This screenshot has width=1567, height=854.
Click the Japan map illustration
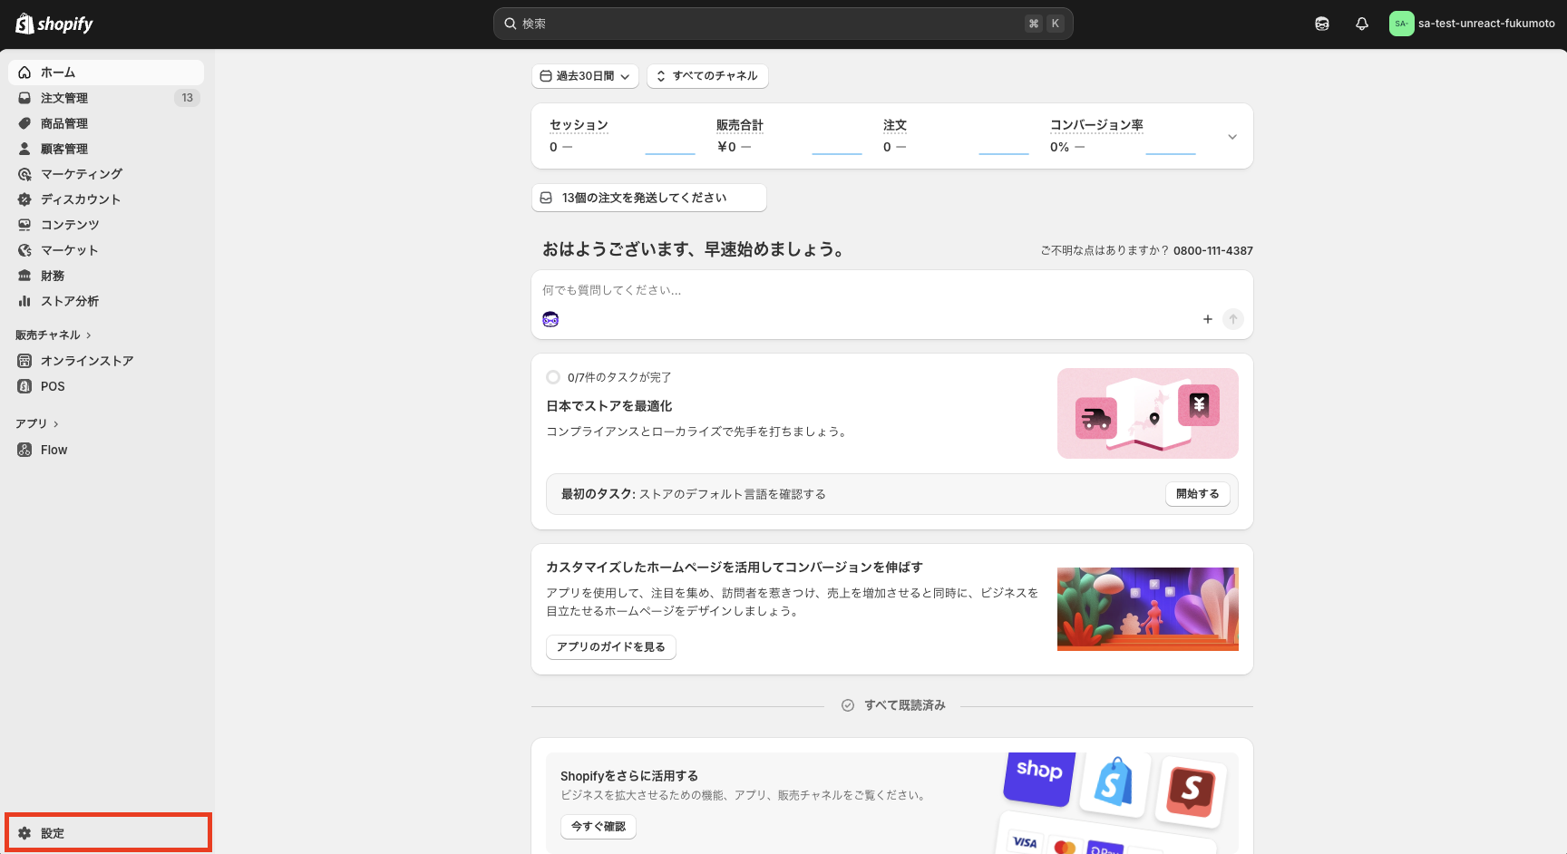pyautogui.click(x=1148, y=413)
